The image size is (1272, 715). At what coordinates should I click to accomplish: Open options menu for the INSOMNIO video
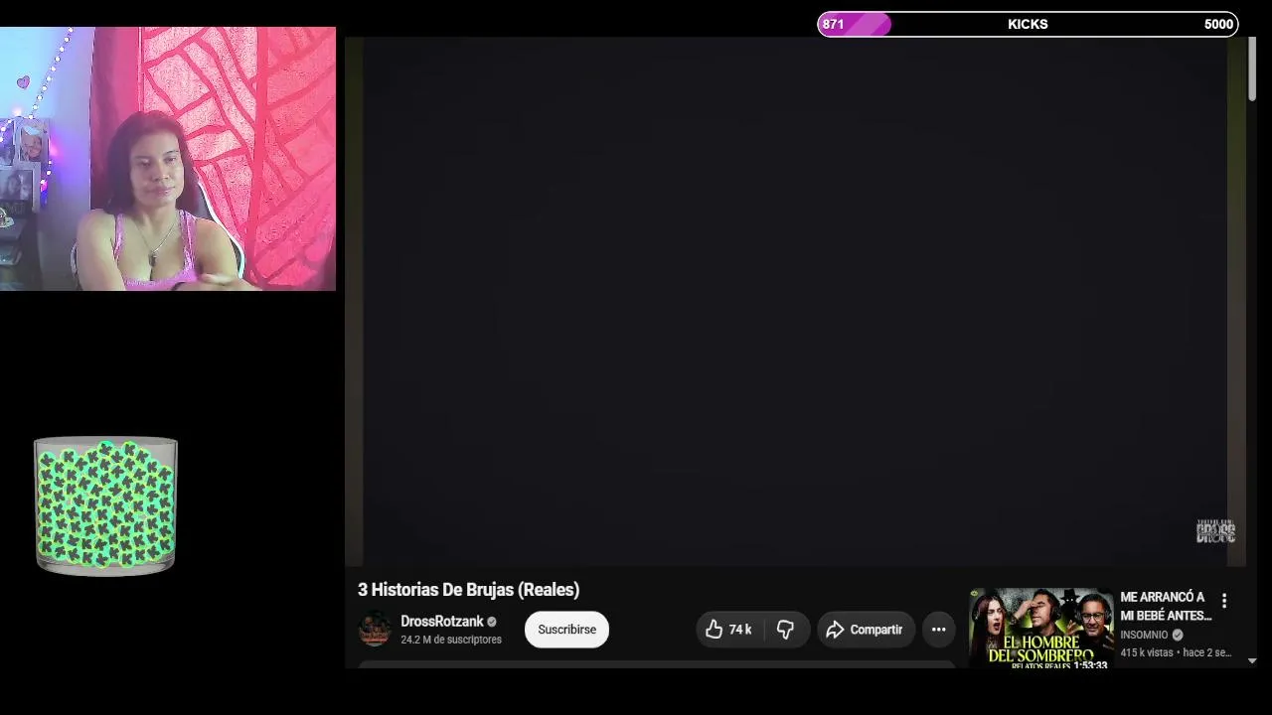tap(1224, 601)
